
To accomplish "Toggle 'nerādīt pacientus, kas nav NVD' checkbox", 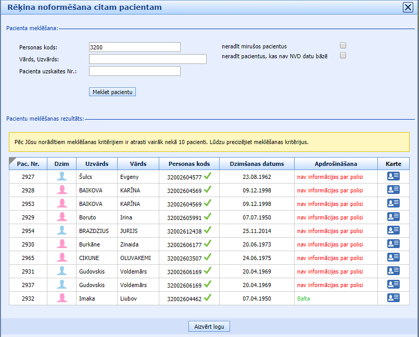I will (343, 56).
